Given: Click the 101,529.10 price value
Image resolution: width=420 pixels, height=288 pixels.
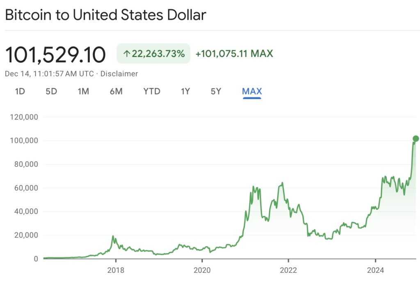Looking at the screenshot, I should pyautogui.click(x=55, y=55).
